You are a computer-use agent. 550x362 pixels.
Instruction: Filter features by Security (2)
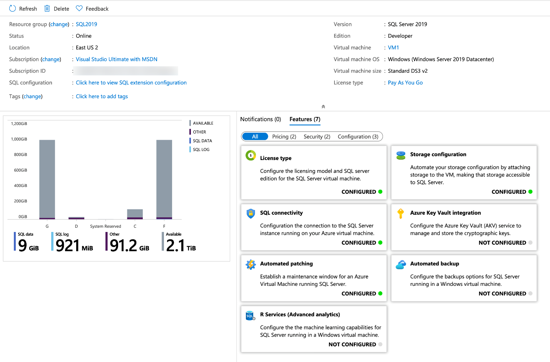click(x=317, y=137)
